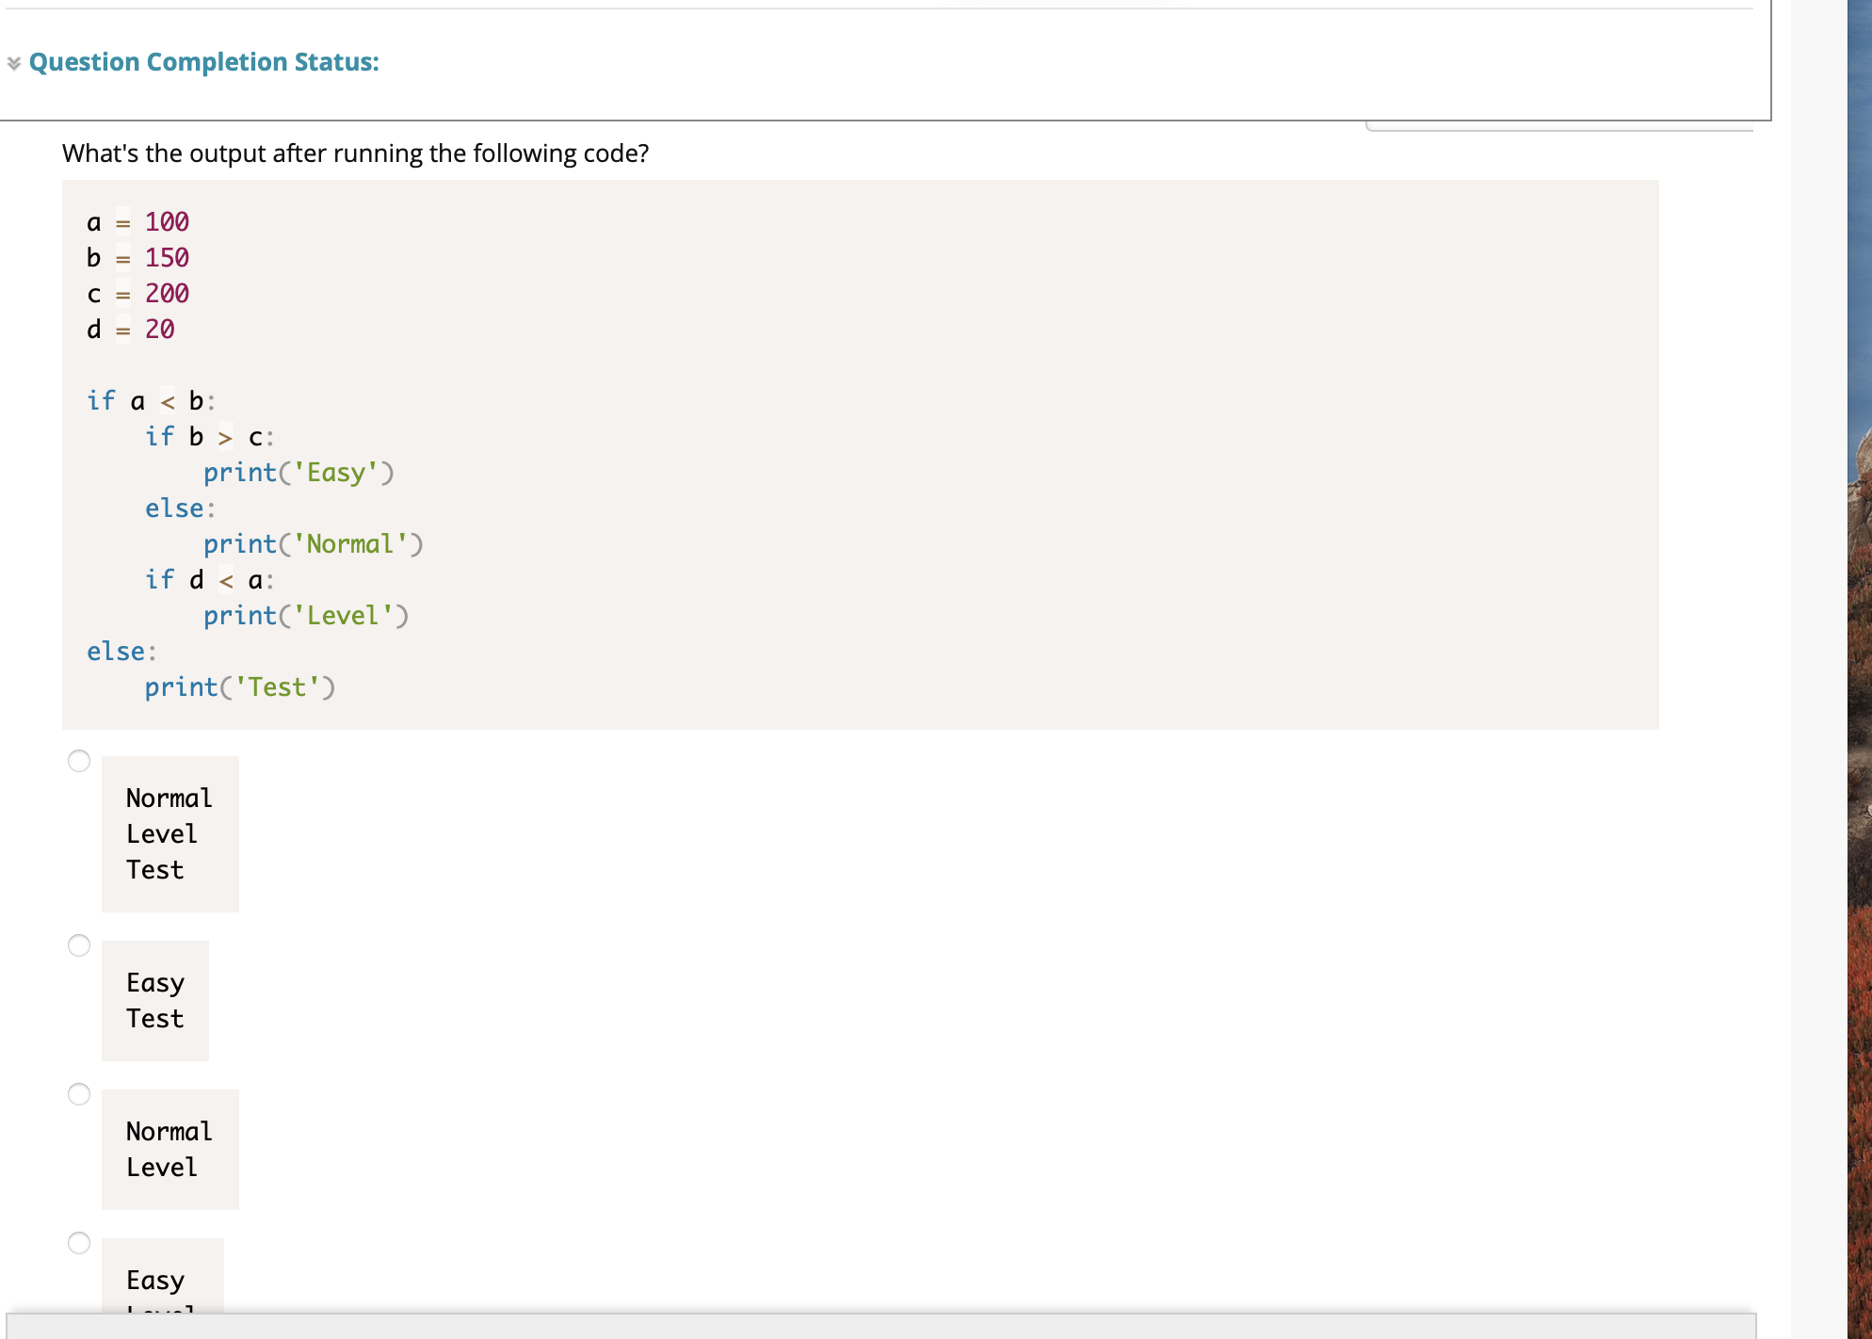Screen dimensions: 1872x1339
Task: Click the line reading print('Test') in the code
Action: [239, 686]
